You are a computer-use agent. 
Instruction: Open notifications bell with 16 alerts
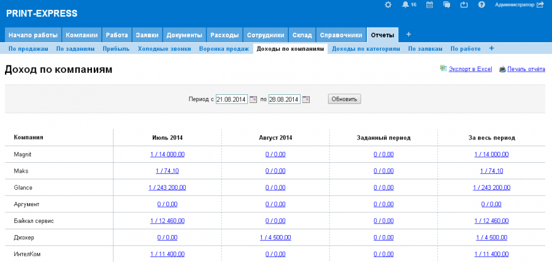[x=405, y=5]
